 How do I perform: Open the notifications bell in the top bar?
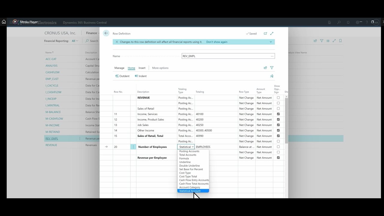(x=348, y=22)
